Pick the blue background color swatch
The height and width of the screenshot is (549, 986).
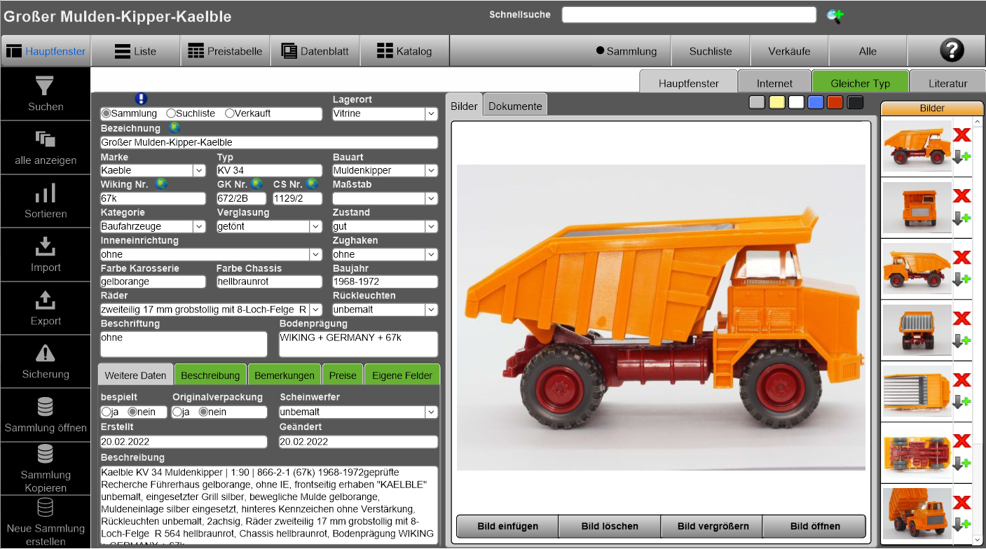click(815, 103)
